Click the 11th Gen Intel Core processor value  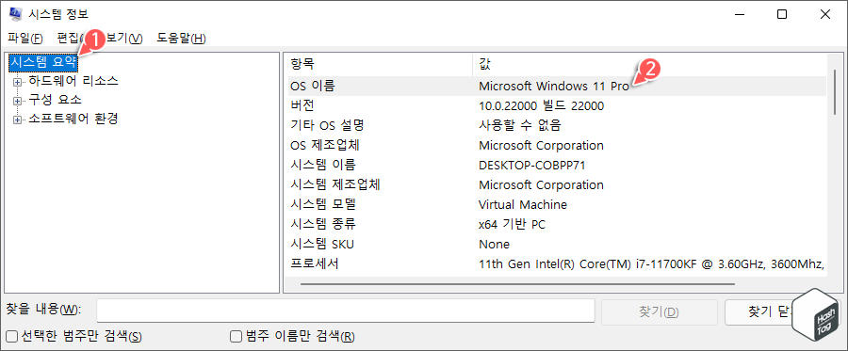[652, 264]
